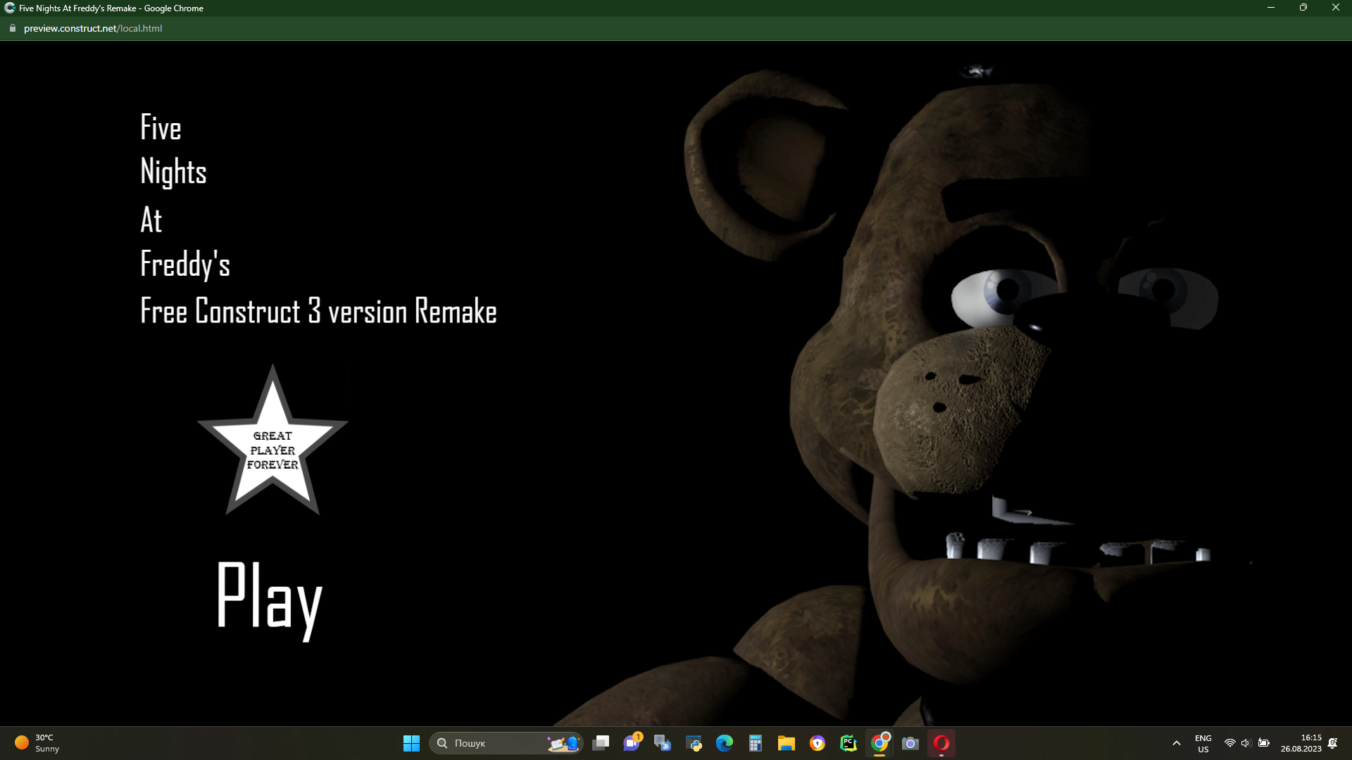Open the clock and calendar flyout
Viewport: 1352px width, 760px height.
coord(1301,743)
